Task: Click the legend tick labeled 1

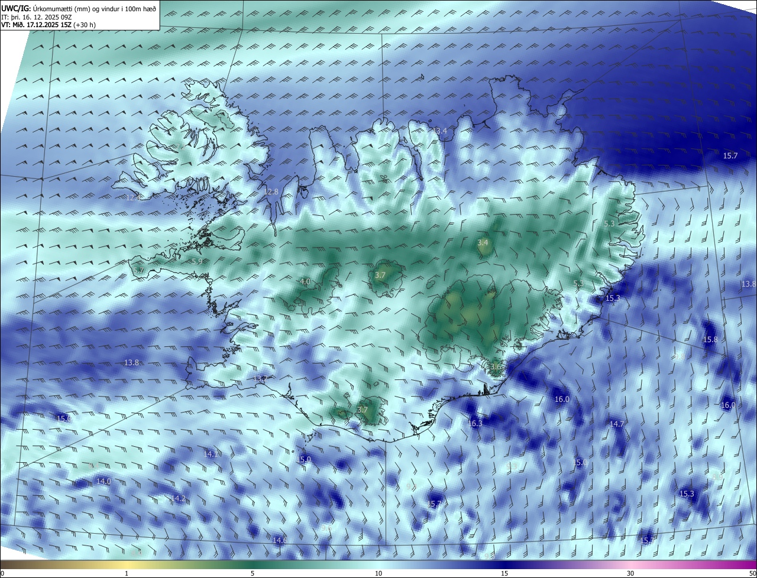Action: (x=127, y=573)
